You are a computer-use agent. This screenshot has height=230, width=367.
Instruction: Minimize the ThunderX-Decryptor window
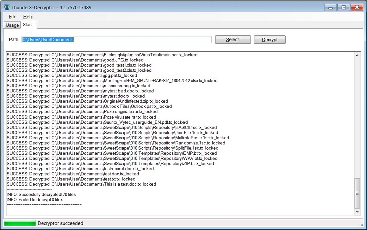[x=331, y=7]
